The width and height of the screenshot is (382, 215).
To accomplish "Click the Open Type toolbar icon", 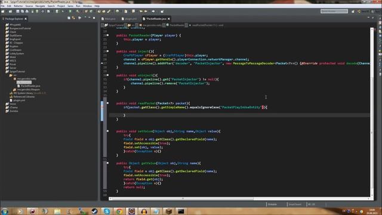I will click(x=99, y=11).
